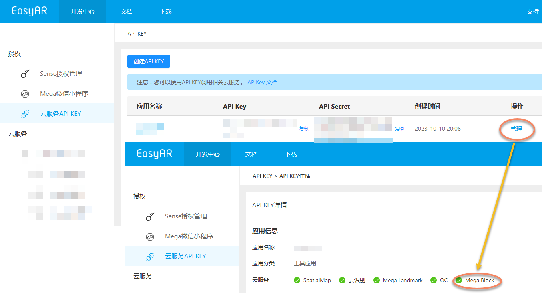The width and height of the screenshot is (542, 293).
Task: Click the chain icon beside 云服务API KEY below
Action: tap(150, 256)
